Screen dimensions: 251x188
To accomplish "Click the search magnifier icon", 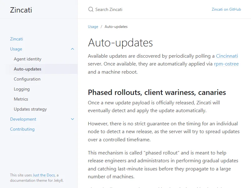I will coord(91,9).
